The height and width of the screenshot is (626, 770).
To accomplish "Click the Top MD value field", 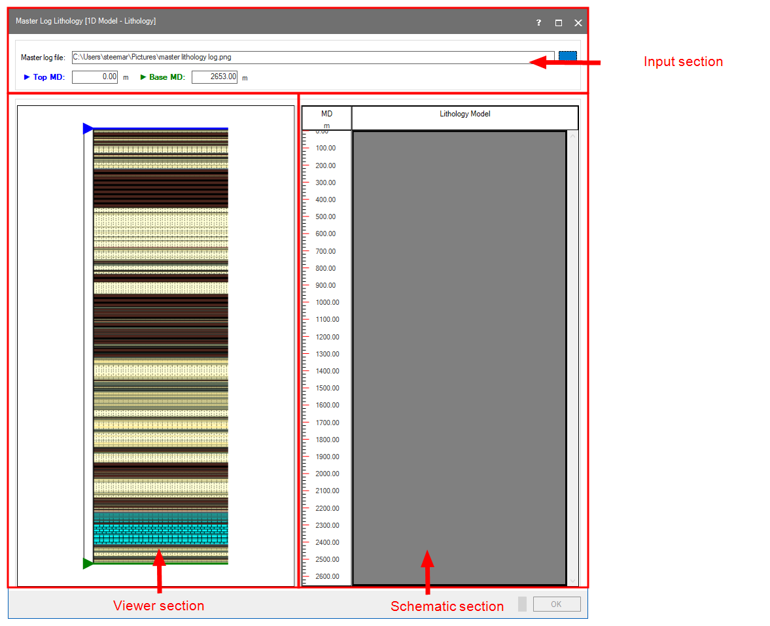I will point(95,77).
